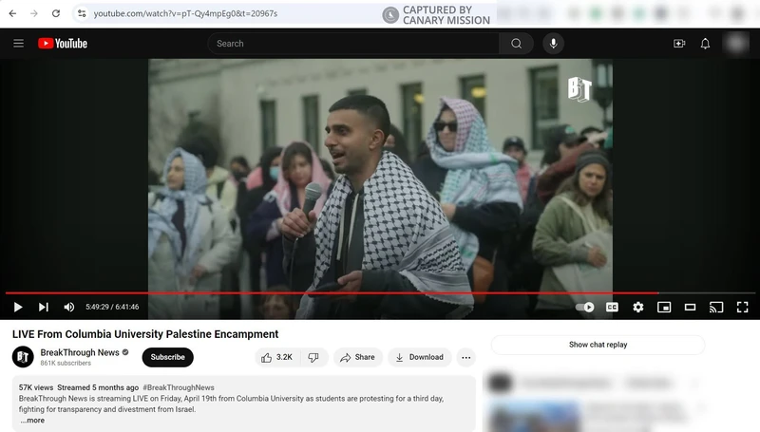Toggle closed captions on video
The image size is (760, 432).
pyautogui.click(x=613, y=307)
